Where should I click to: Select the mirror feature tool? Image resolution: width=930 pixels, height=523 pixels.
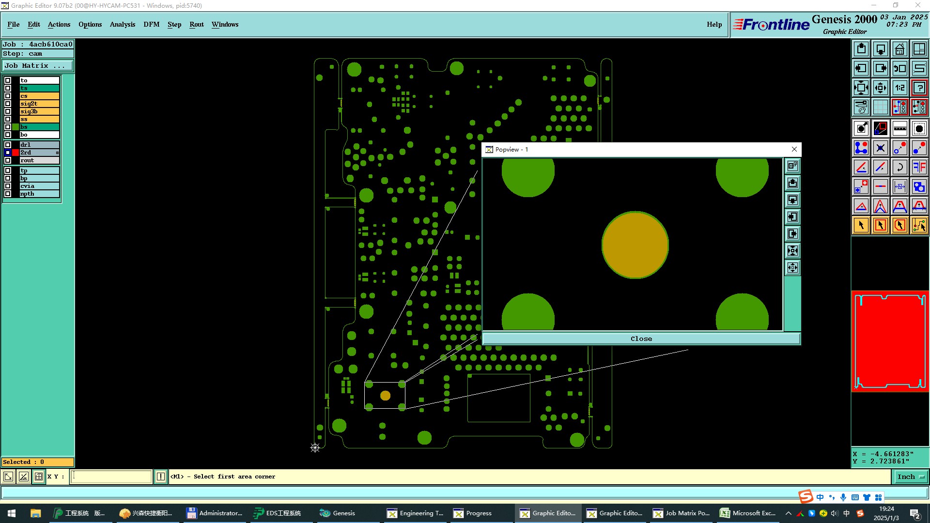pos(919,167)
